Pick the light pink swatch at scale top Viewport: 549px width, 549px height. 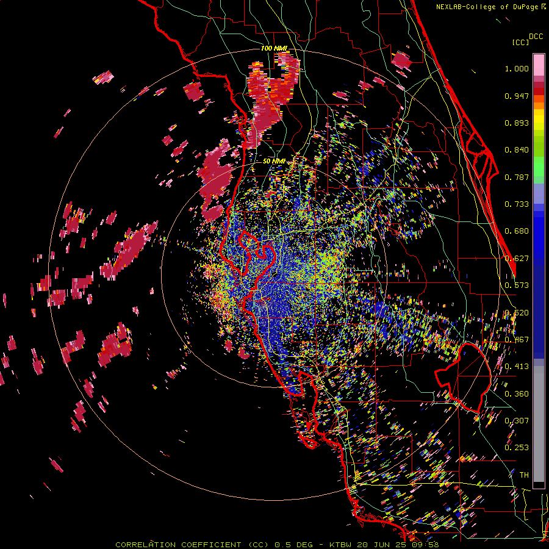click(x=539, y=65)
